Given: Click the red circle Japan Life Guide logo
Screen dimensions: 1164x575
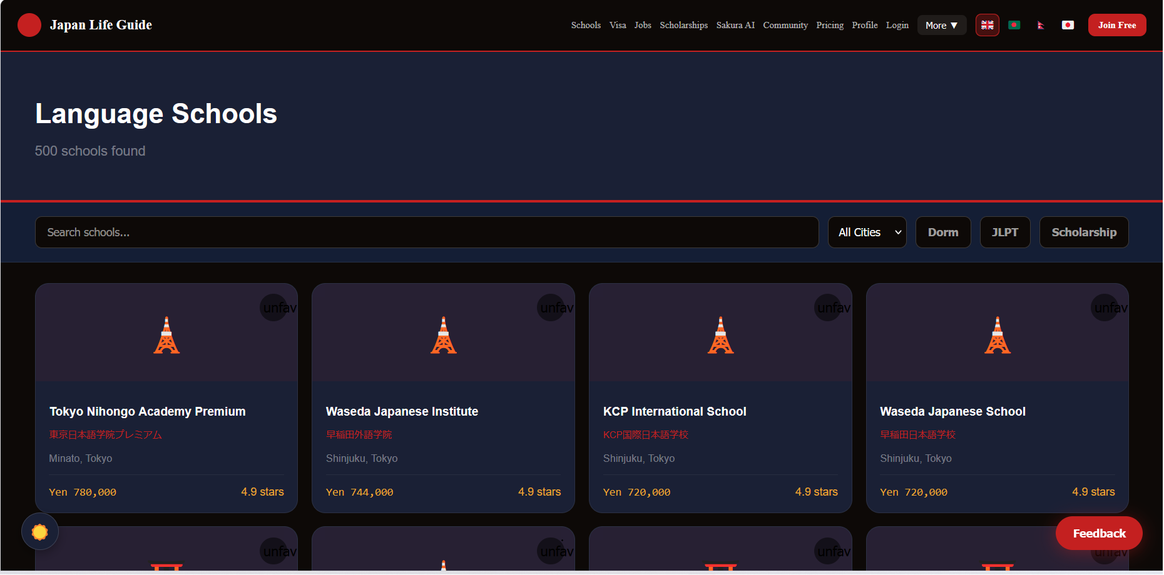Looking at the screenshot, I should [x=29, y=25].
